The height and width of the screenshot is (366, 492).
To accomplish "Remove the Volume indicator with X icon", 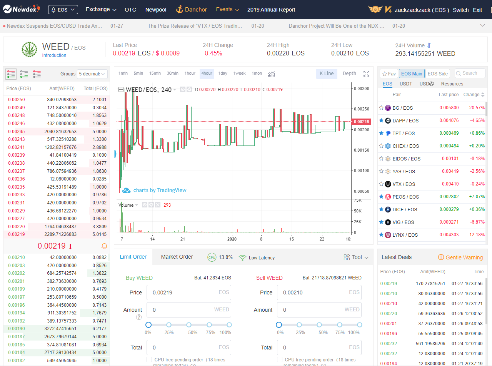I will point(157,205).
